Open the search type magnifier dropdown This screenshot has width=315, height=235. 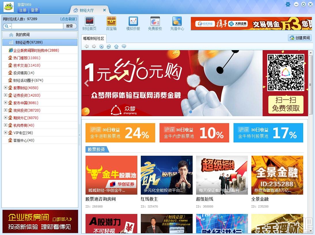point(8,26)
